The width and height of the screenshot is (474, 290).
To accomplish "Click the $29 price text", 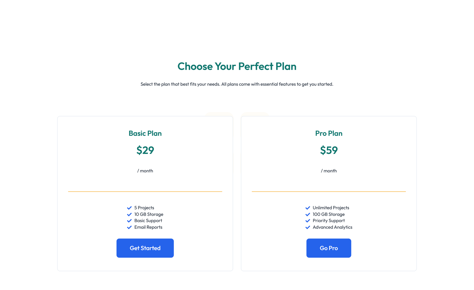I will coord(145,150).
